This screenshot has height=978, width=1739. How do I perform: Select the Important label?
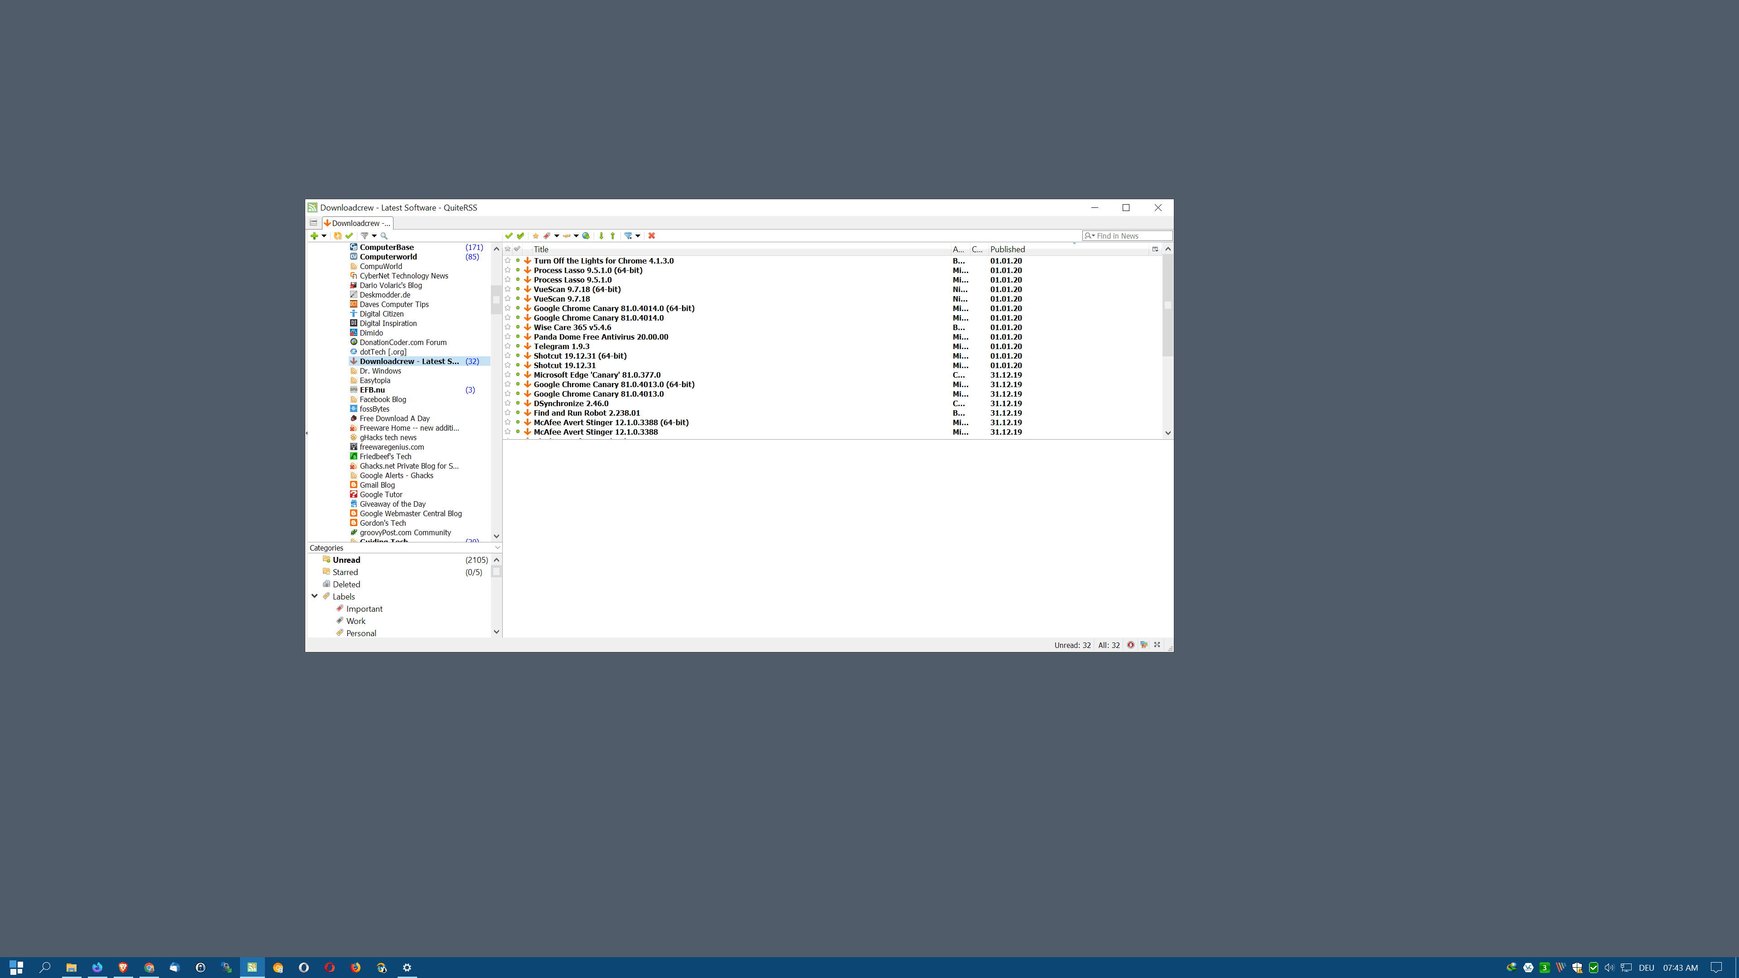coord(364,609)
